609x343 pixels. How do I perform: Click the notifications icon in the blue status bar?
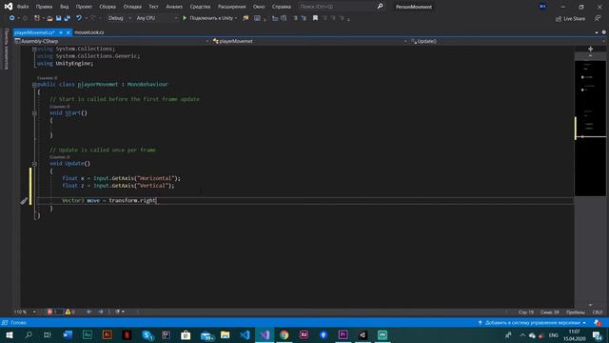[x=598, y=323]
